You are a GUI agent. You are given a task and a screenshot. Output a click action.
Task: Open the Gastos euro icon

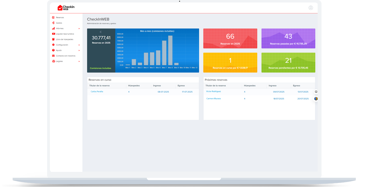click(x=53, y=23)
